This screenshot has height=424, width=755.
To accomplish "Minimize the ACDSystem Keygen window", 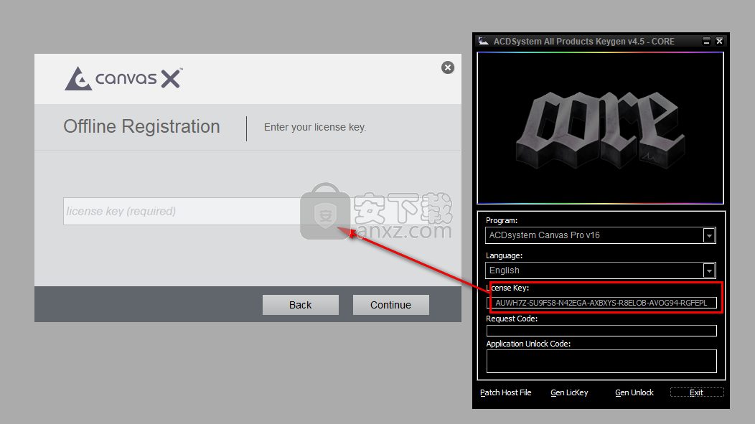I will pos(706,42).
